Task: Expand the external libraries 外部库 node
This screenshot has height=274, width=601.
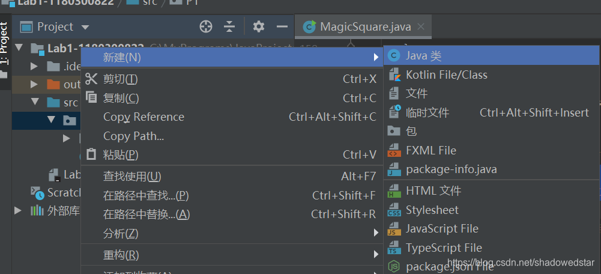Action: click(x=17, y=210)
